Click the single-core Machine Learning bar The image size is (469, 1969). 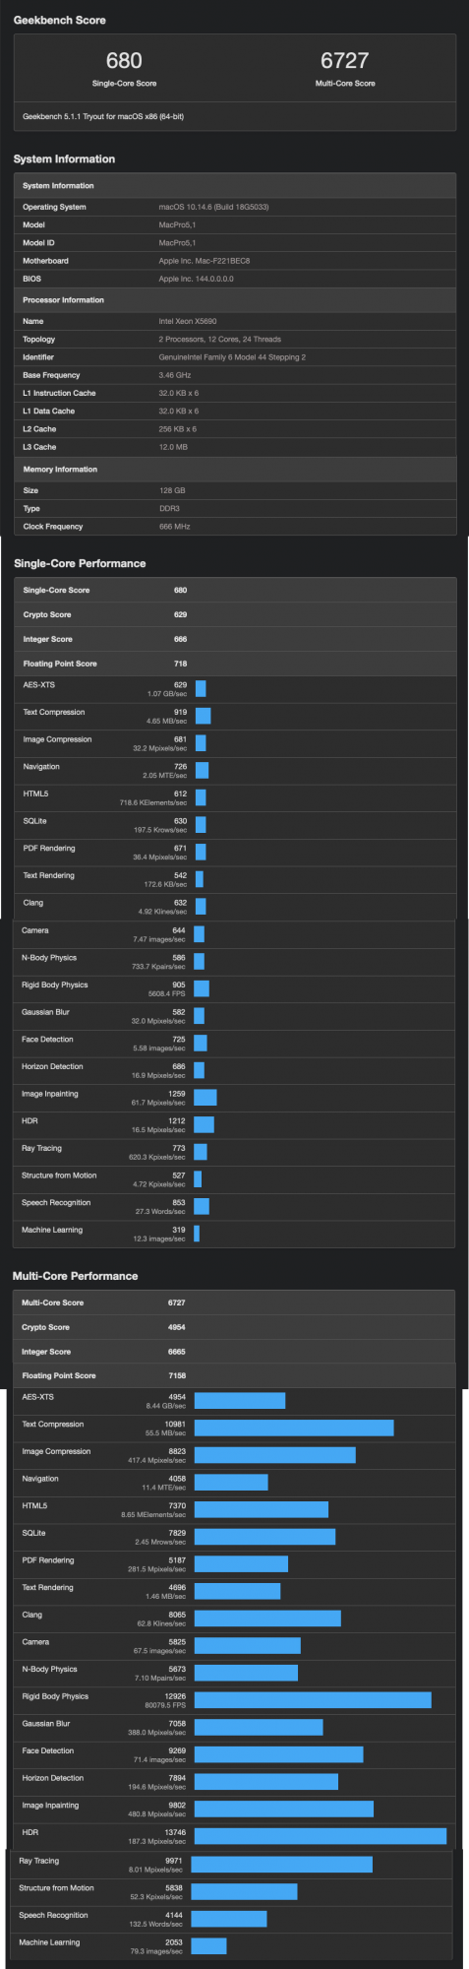point(197,1234)
